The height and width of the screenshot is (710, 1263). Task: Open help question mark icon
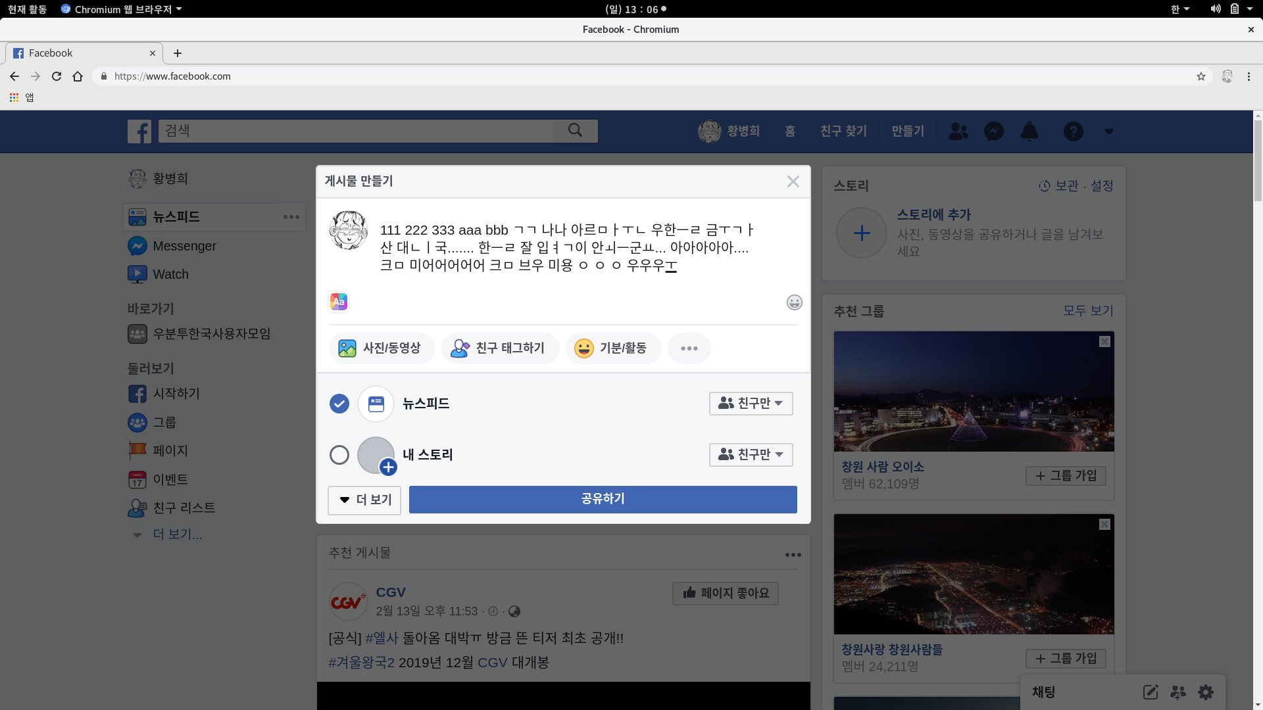[x=1073, y=131]
